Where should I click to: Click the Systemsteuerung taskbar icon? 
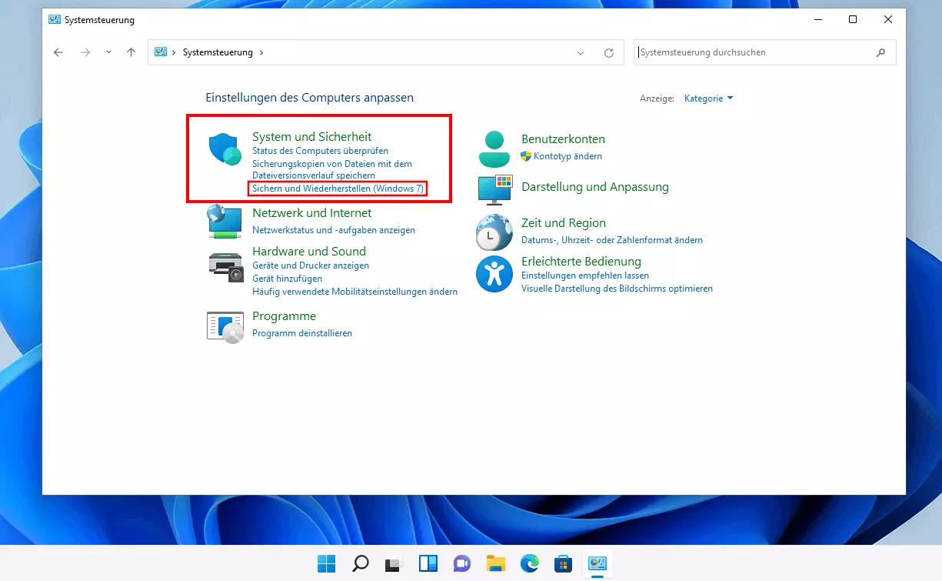(x=597, y=563)
